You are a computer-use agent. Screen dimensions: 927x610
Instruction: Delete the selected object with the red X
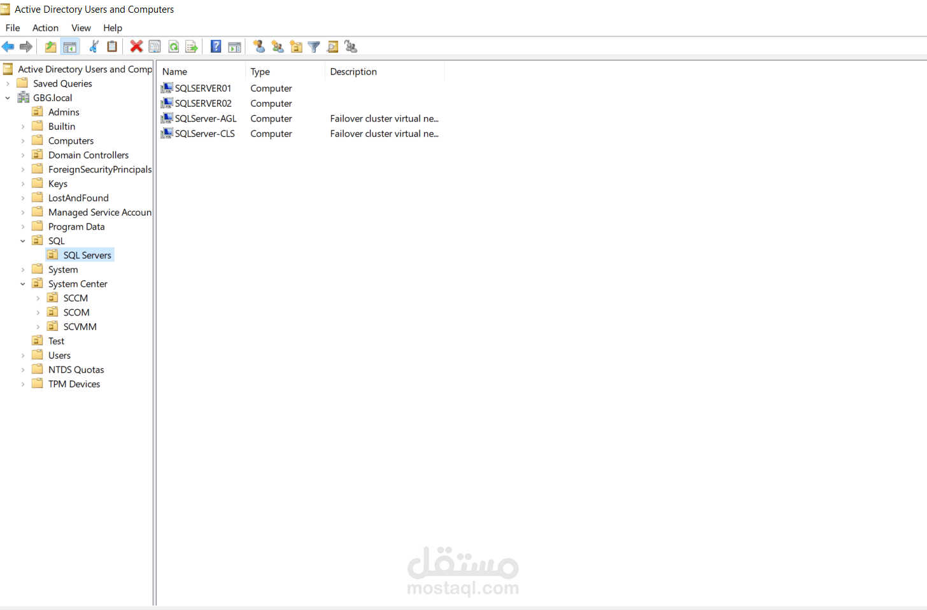[136, 46]
